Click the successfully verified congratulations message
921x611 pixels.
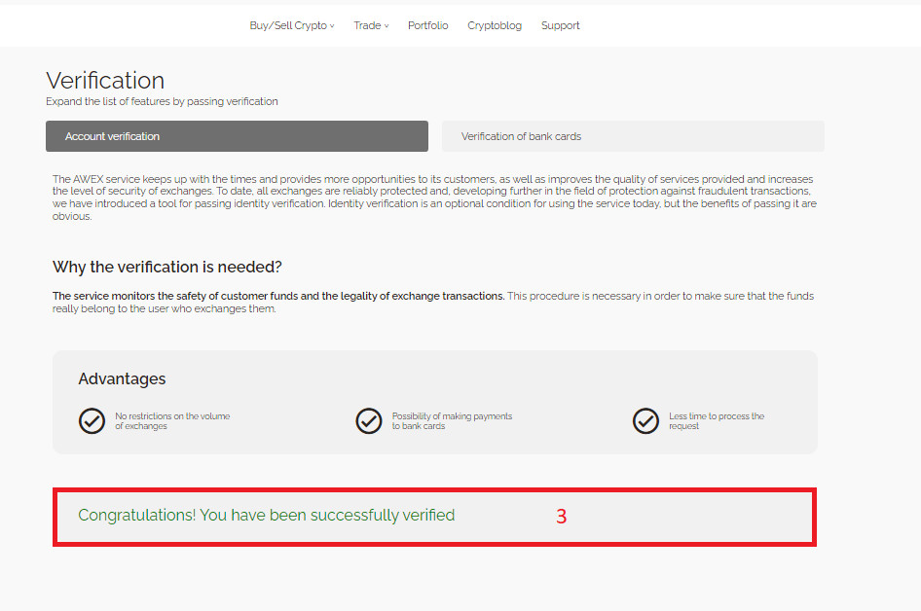pyautogui.click(x=266, y=515)
